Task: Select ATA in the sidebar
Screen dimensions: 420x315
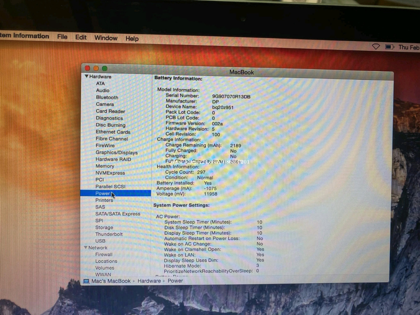Action: click(x=100, y=83)
